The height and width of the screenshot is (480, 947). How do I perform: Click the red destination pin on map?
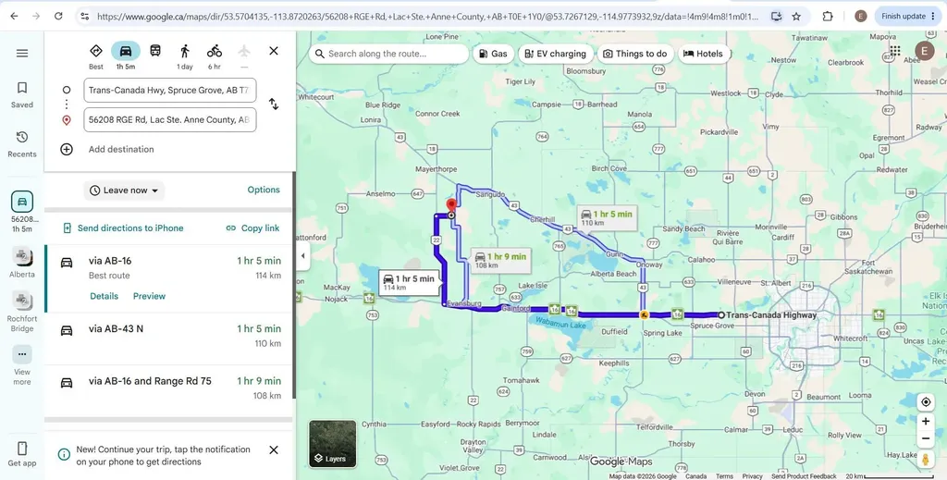coord(451,206)
